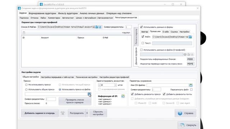Screen dimensions: 230x129
Task: Open Анализ личных данных tab
Action: click(92, 13)
